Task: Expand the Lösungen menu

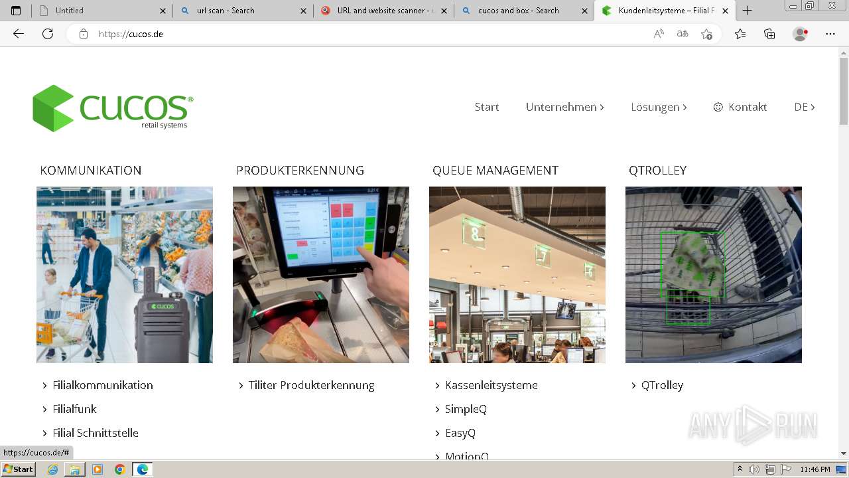Action: (659, 107)
